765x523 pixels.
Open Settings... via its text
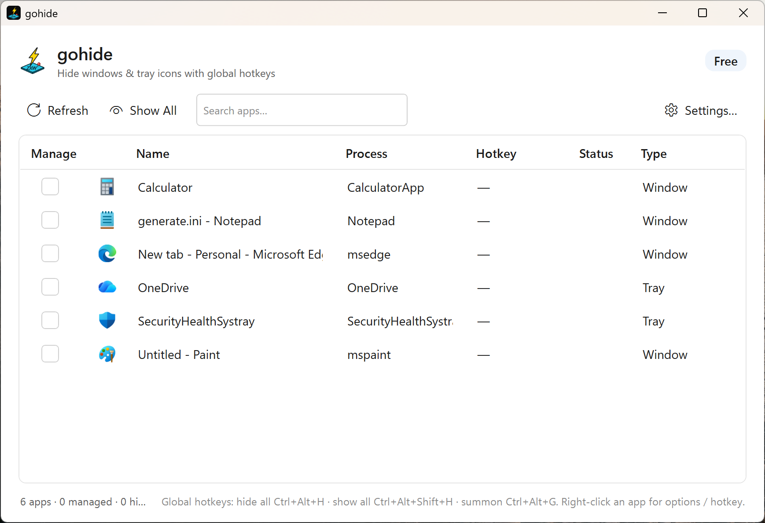[x=711, y=110]
